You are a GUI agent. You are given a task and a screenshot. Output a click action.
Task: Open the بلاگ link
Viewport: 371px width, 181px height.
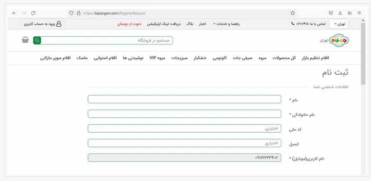pyautogui.click(x=190, y=24)
